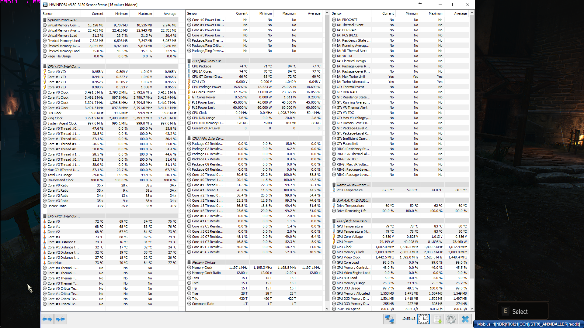The height and width of the screenshot is (328, 584).
Task: Select the CPU Package Power lightning icon
Action: click(189, 87)
